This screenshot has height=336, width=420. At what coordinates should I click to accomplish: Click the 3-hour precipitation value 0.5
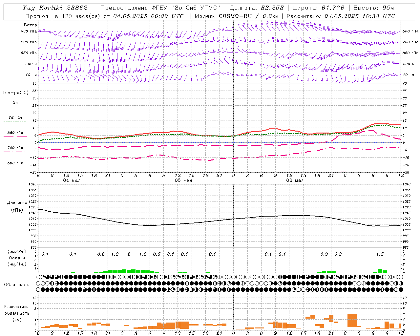click(x=157, y=254)
